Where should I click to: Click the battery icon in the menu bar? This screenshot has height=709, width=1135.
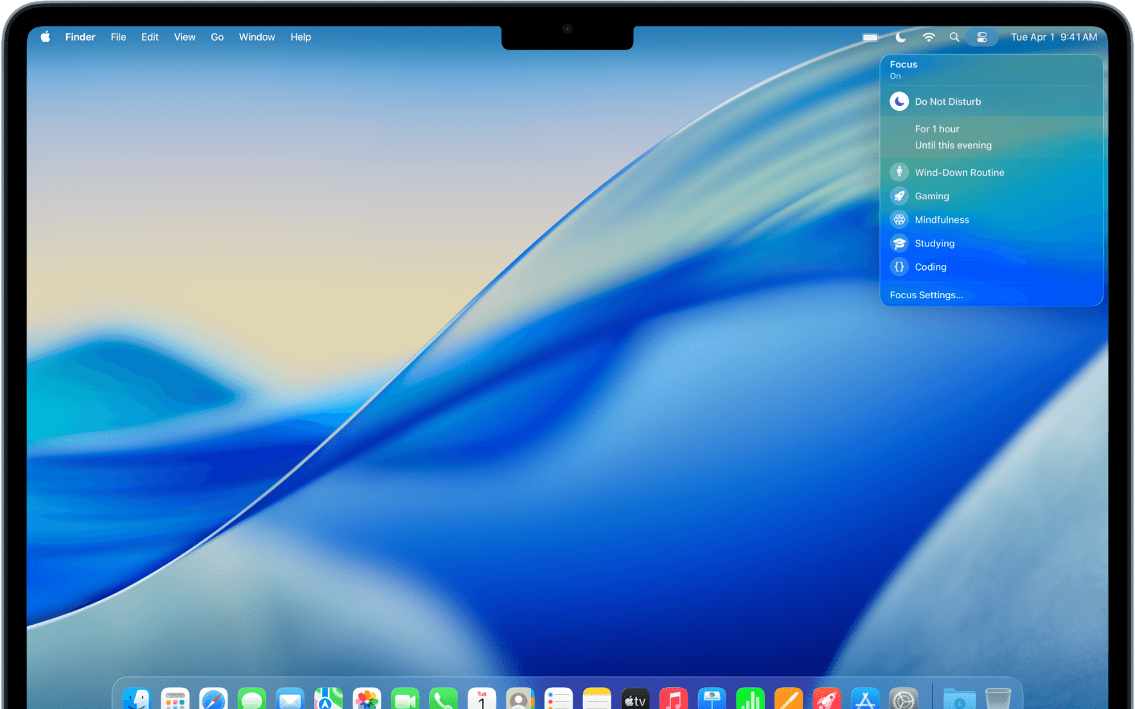[x=870, y=37]
